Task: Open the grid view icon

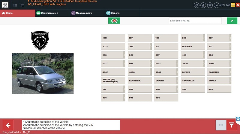Action: click(15, 5)
